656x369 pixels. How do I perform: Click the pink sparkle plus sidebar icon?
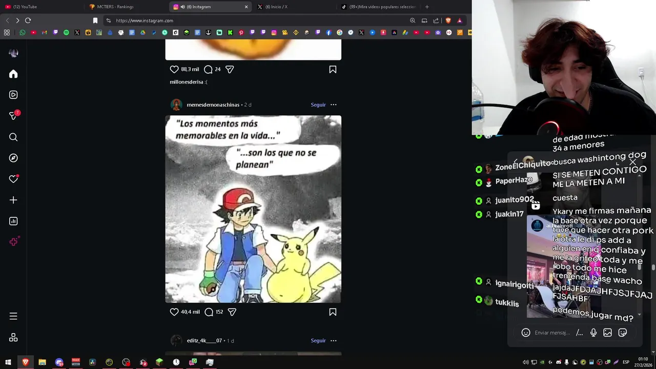[14, 242]
